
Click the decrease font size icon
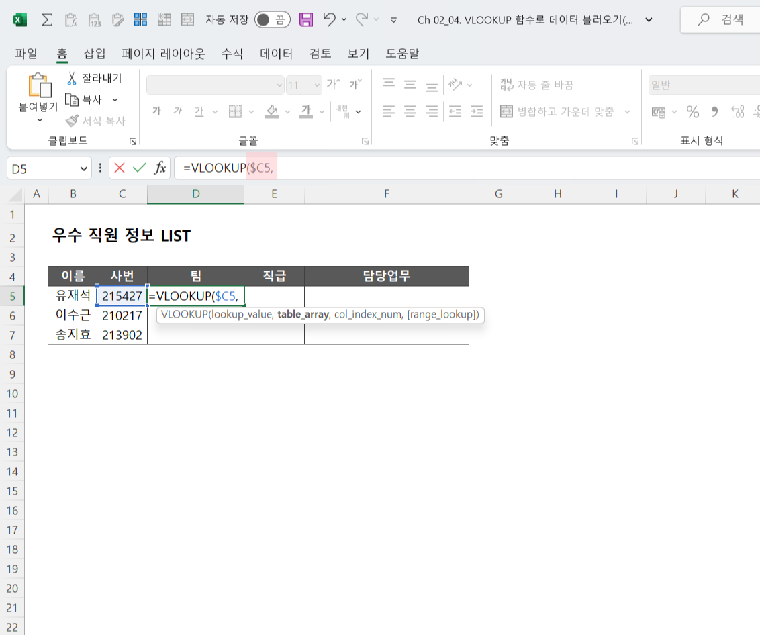(x=356, y=85)
